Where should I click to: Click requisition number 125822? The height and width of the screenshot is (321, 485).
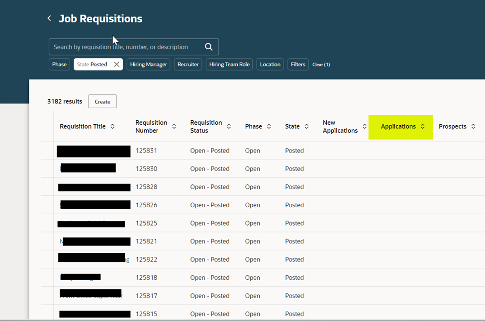click(146, 259)
